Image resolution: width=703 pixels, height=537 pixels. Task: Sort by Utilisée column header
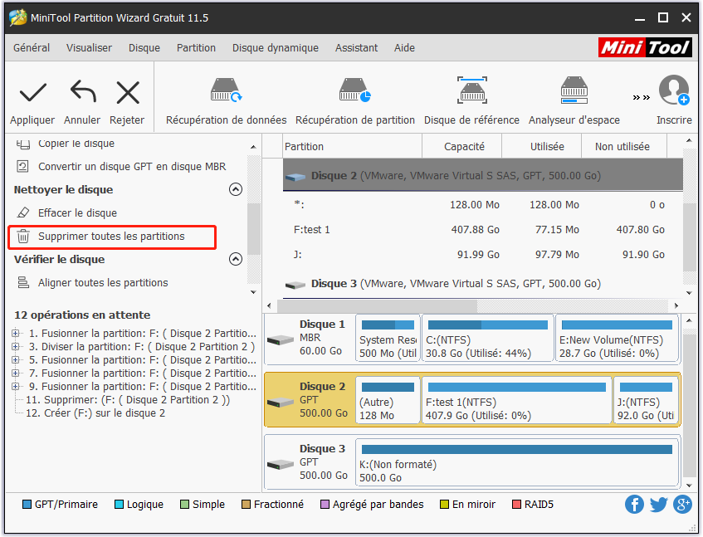pyautogui.click(x=542, y=146)
